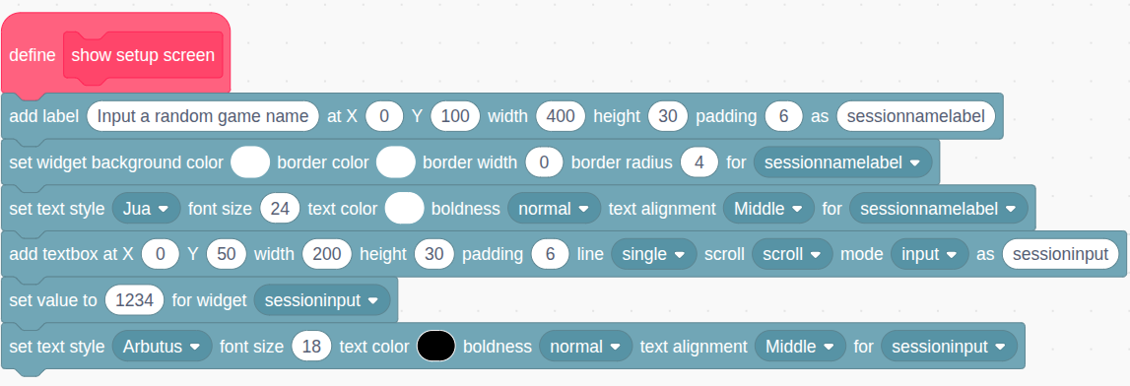Open the input mode dropdown
The image size is (1130, 386).
930,254
